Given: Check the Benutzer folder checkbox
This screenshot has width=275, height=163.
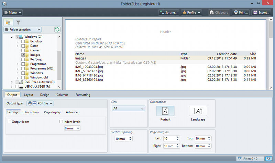Looking at the screenshot, I should point(23,41).
